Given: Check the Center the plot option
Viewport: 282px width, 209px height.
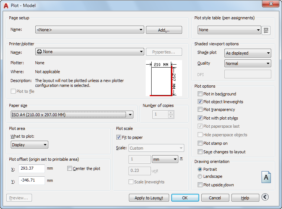Looking at the screenshot, I should 70,169.
